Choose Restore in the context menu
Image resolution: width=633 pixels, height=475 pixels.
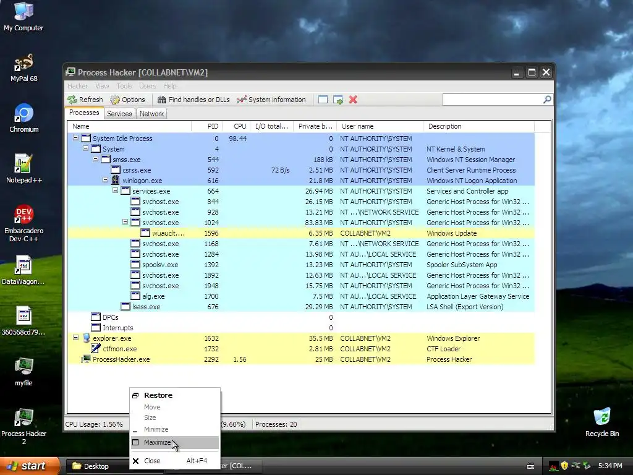[175, 395]
